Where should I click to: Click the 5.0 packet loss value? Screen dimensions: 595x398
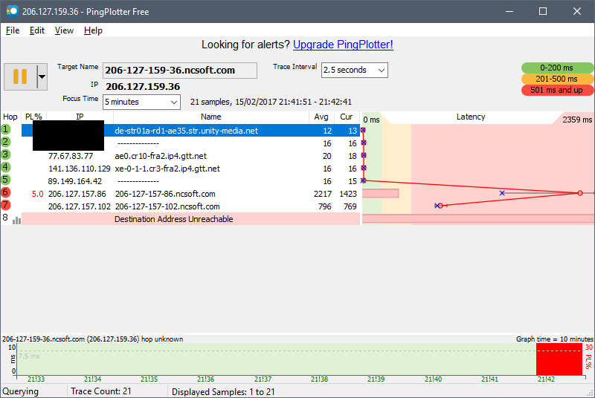[38, 194]
